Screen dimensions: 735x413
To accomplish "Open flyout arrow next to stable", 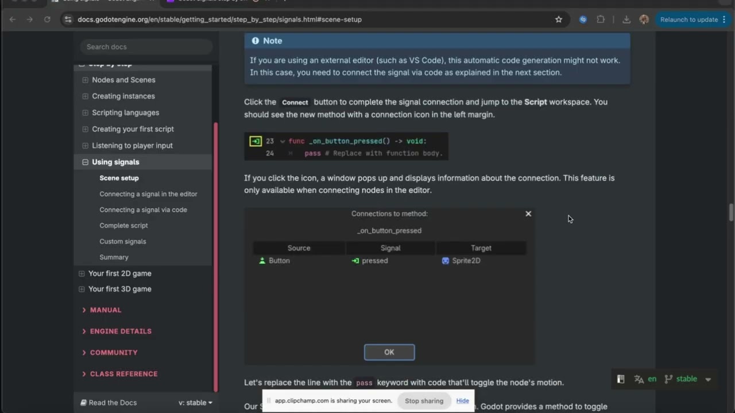I will click(708, 379).
